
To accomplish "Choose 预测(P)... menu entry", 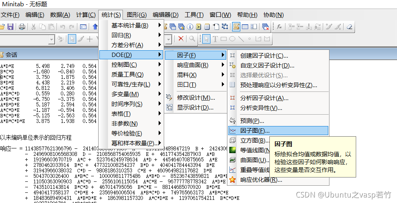I will 278,121.
